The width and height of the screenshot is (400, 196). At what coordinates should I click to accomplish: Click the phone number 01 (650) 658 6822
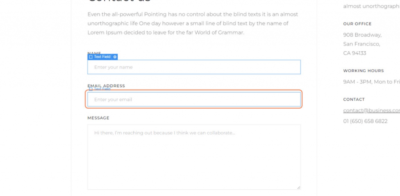pos(365,121)
